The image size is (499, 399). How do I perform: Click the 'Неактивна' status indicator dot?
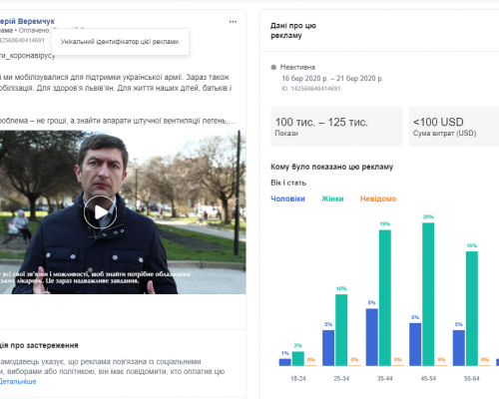pos(273,67)
